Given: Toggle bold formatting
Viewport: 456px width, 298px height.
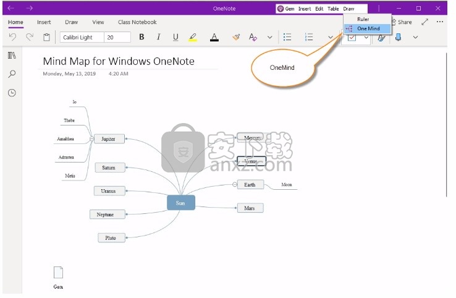Looking at the screenshot, I should 141,37.
